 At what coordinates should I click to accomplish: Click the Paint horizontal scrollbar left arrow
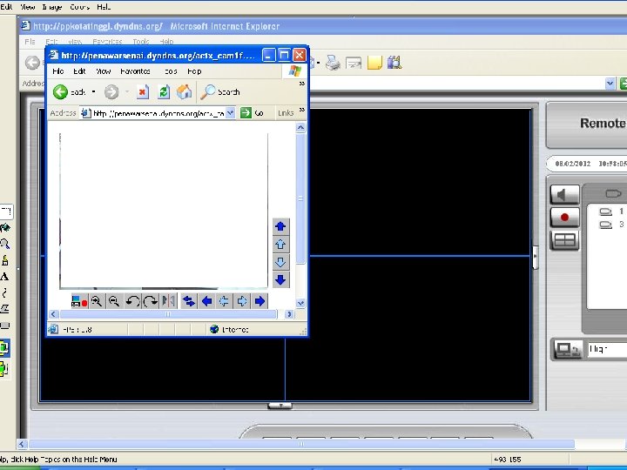pos(22,444)
